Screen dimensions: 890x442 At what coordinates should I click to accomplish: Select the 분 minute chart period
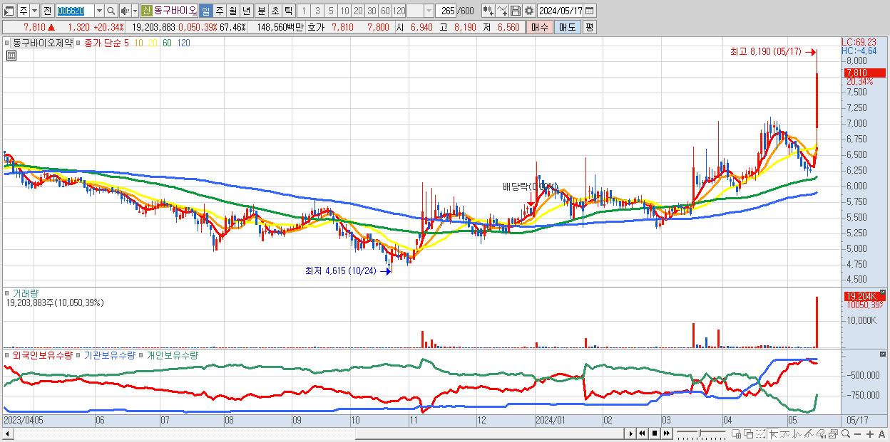point(261,11)
